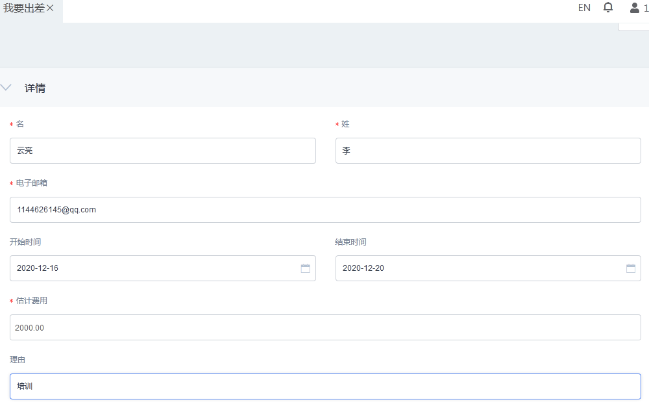Screen dimensions: 649x404
Task: Close the 我要出差 tab
Action: pos(50,8)
